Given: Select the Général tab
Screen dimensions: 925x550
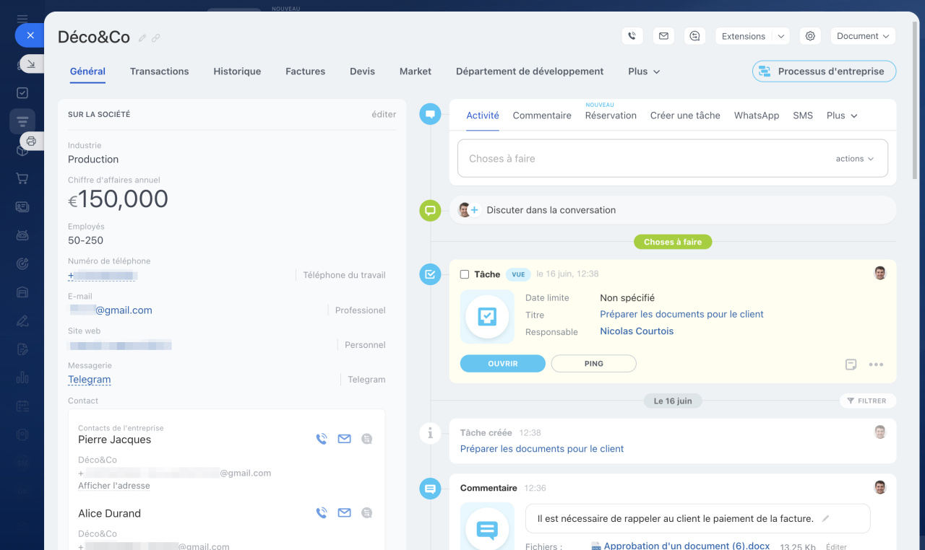Looking at the screenshot, I should [87, 71].
